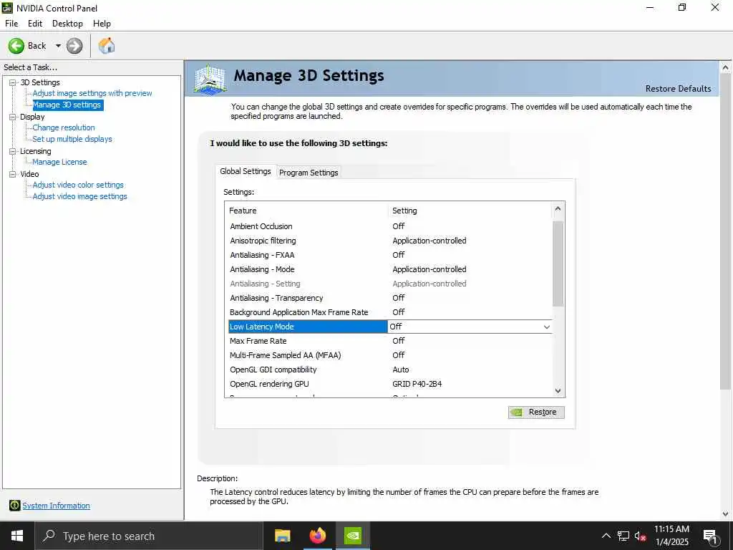
Task: Select the Anisotropic filtering row
Action: pos(390,241)
